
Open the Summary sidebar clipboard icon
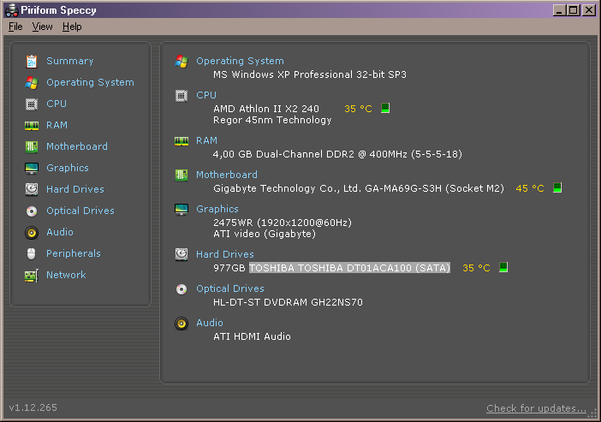pyautogui.click(x=32, y=62)
